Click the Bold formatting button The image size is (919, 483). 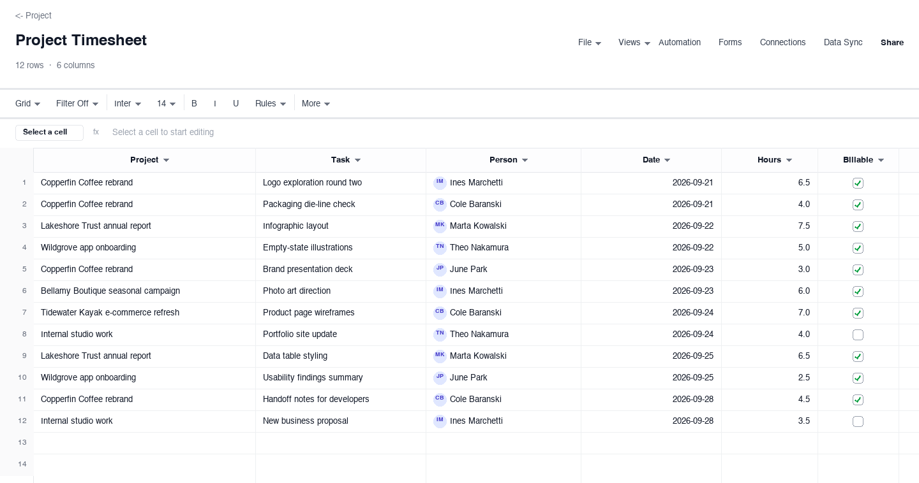click(194, 103)
